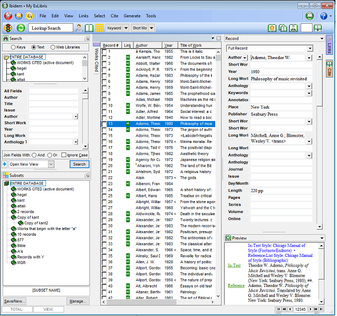Click the green refresh arrows icon
337x316 pixels.
(x=21, y=28)
